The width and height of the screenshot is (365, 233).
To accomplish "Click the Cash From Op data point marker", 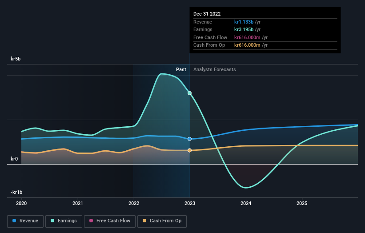I will pos(190,151).
